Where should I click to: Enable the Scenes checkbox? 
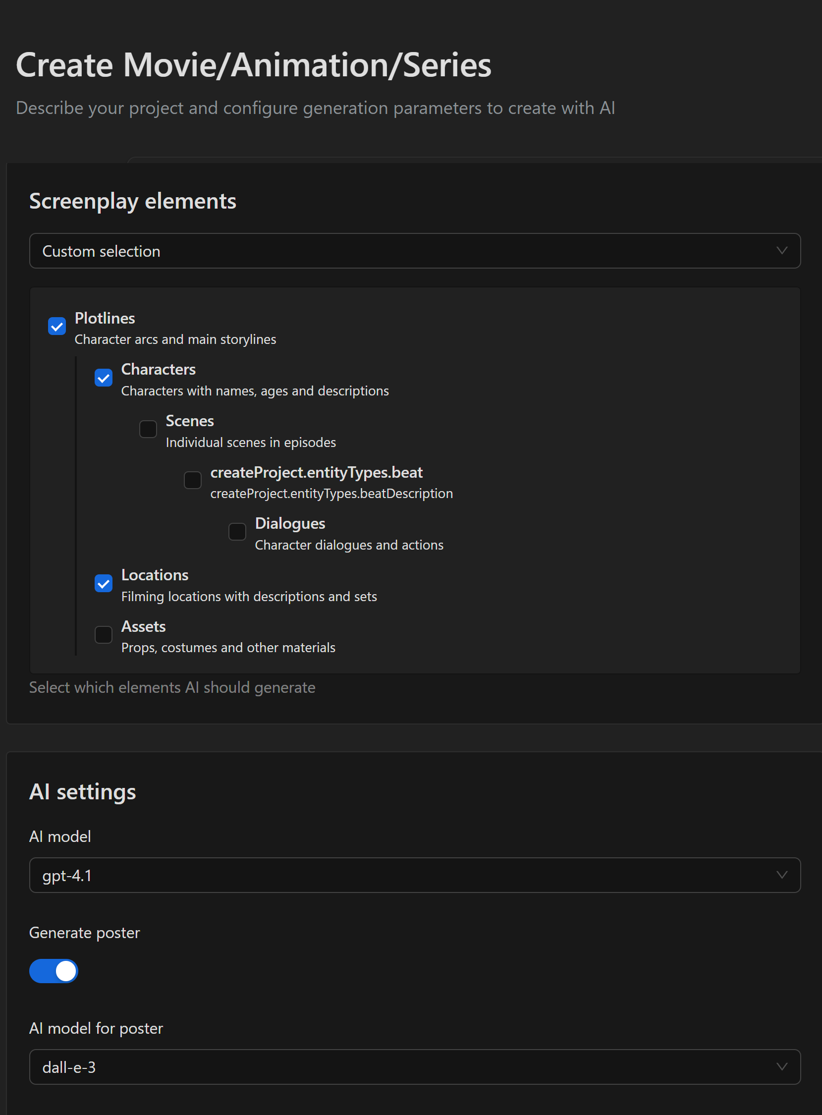(148, 429)
